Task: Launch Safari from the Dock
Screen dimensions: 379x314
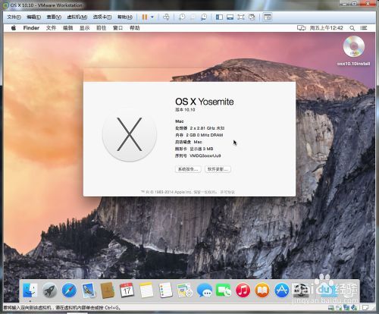Action: (x=69, y=290)
